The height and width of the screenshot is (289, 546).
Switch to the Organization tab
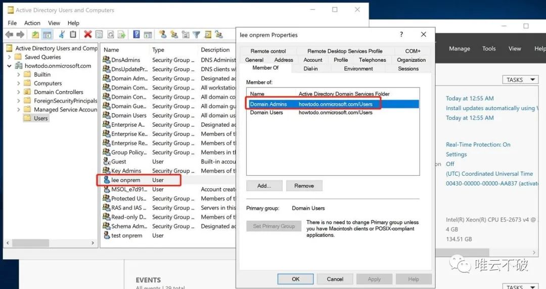tap(411, 60)
